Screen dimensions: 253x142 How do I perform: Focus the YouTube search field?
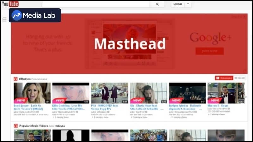[x=96, y=4]
